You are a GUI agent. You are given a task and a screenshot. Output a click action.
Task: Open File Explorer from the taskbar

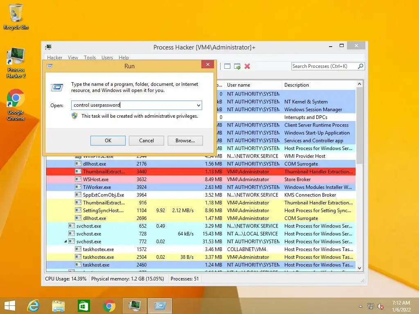pyautogui.click(x=58, y=306)
